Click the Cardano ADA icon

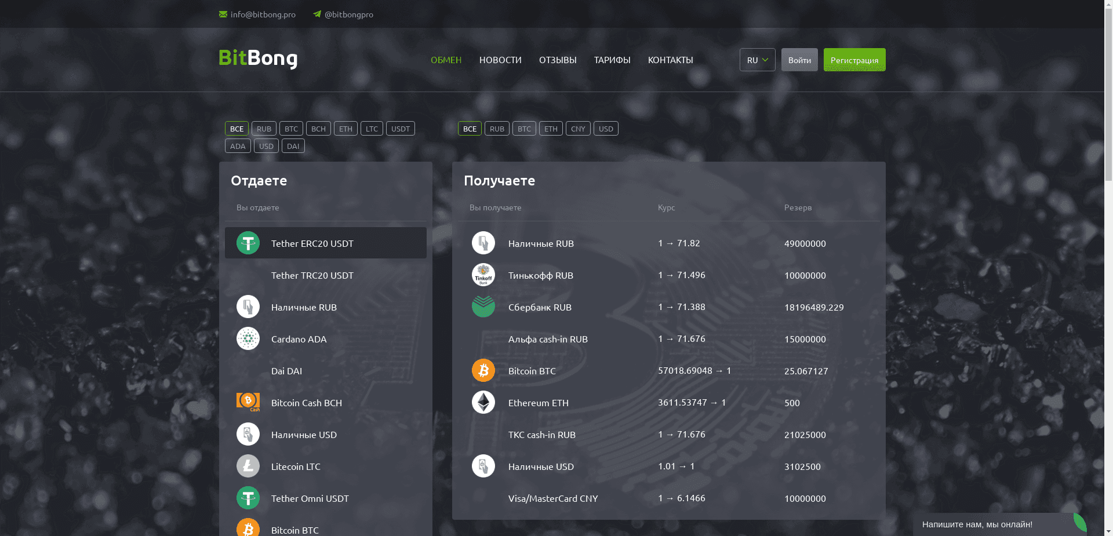[248, 339]
